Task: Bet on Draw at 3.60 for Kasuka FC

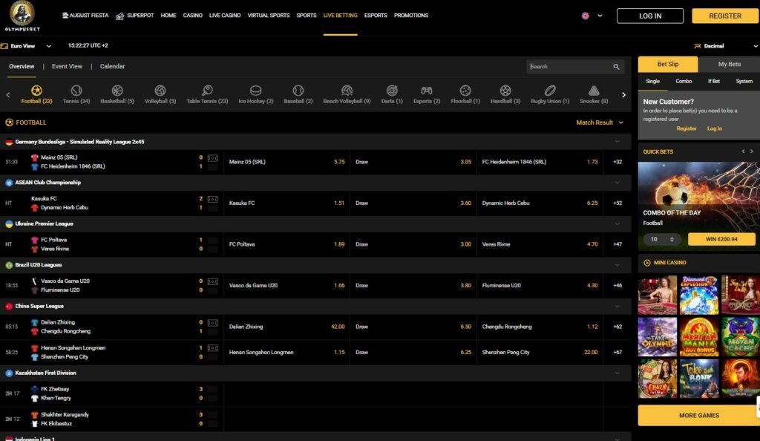Action: 413,203
